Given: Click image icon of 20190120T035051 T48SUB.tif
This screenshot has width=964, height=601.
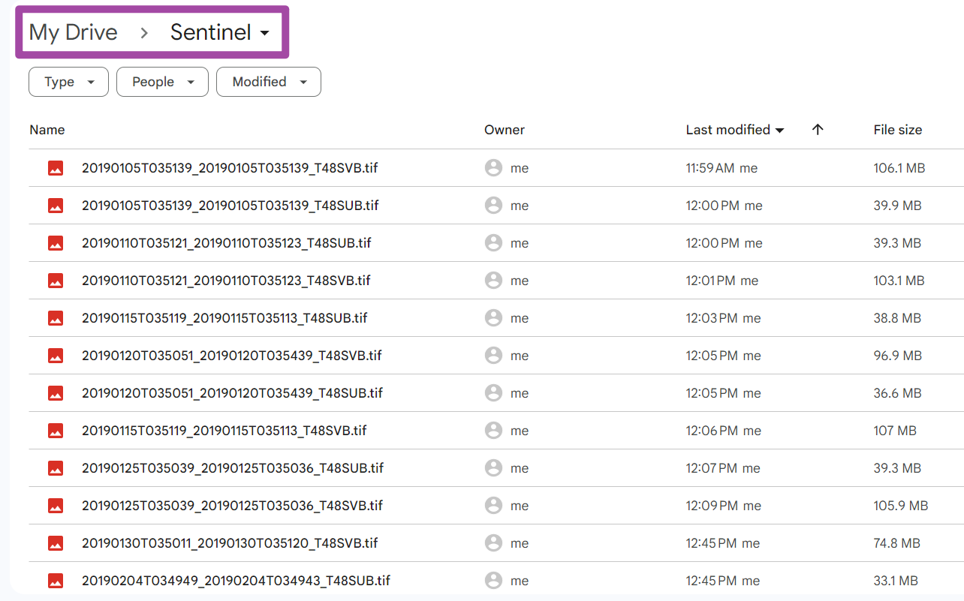Looking at the screenshot, I should [56, 393].
